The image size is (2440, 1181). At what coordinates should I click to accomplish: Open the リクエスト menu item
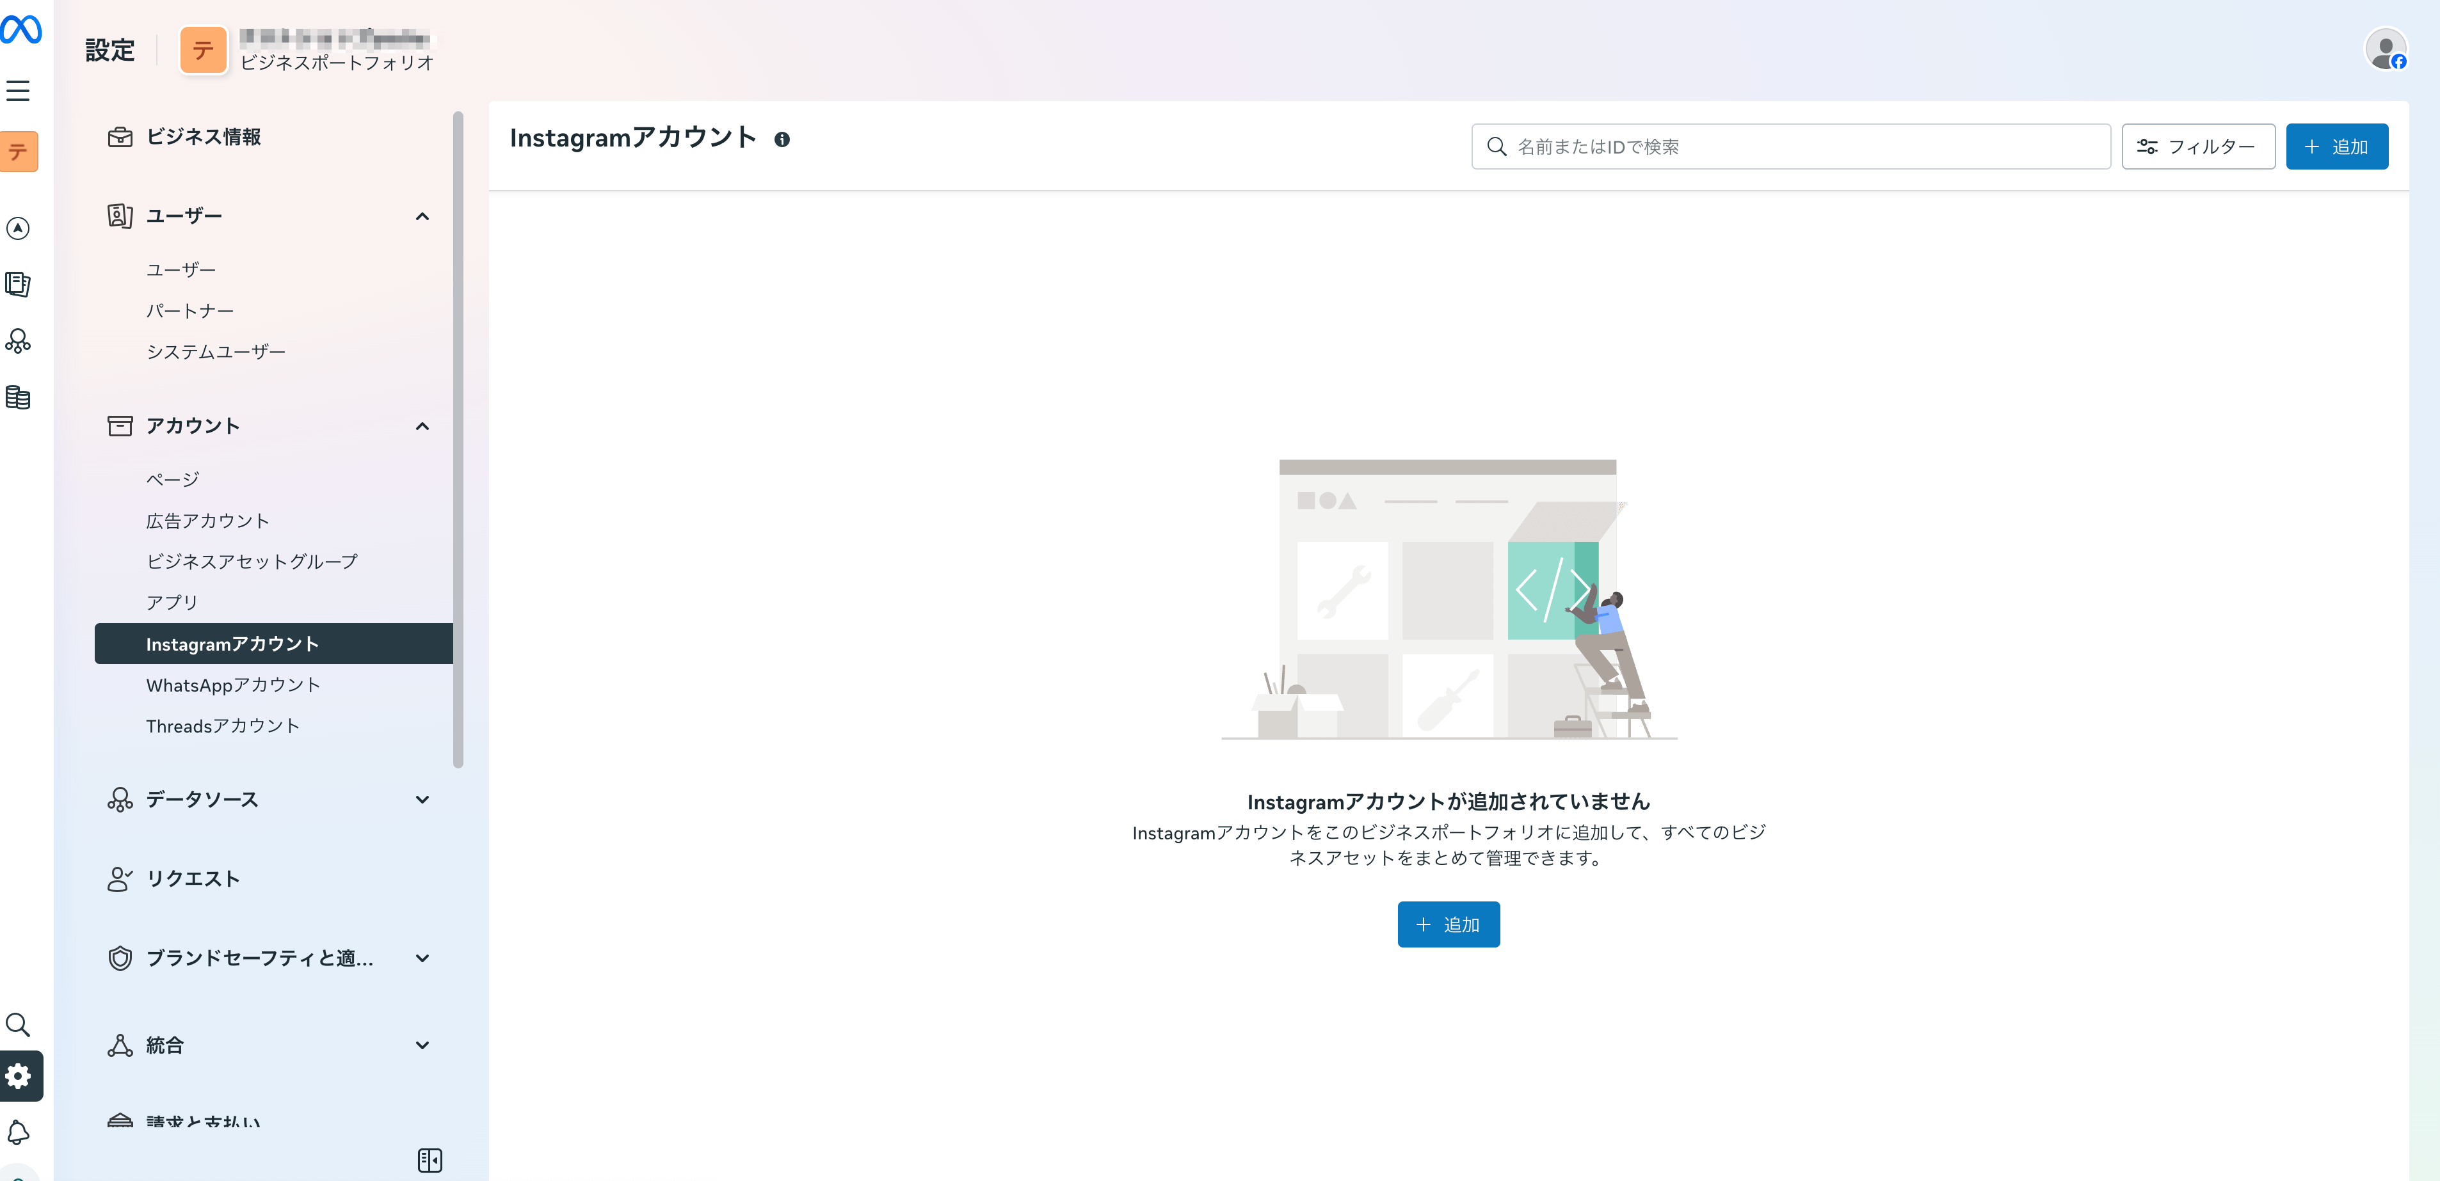tap(192, 879)
